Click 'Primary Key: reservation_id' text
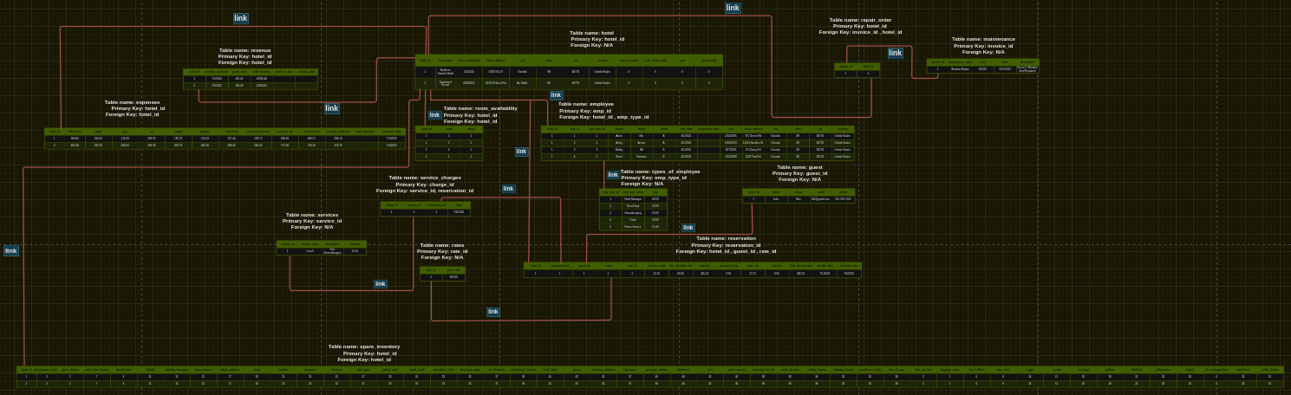Screen dimensions: 1291x395 click(x=727, y=245)
